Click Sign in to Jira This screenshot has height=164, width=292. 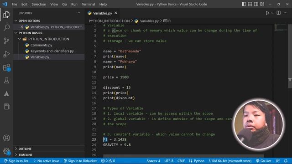point(16,161)
